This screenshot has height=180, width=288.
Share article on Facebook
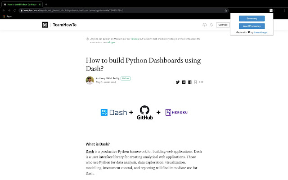(190, 82)
